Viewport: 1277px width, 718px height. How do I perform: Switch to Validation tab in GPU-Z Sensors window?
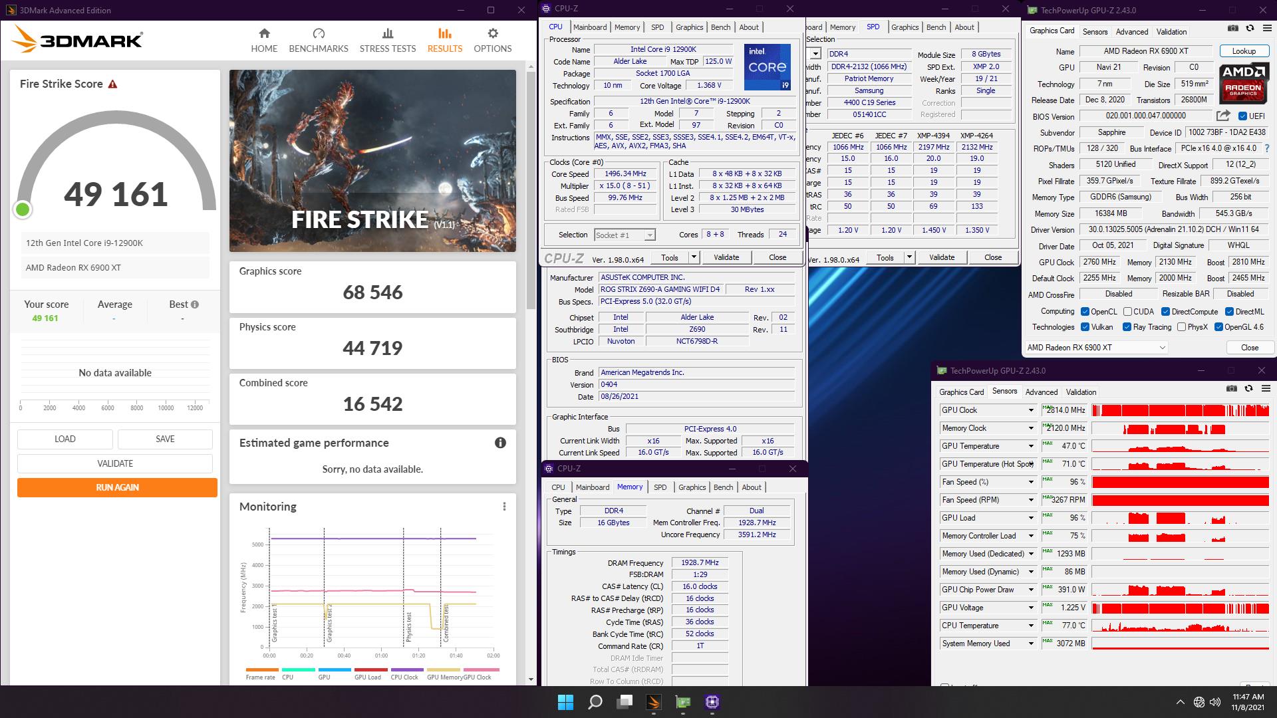tap(1081, 392)
